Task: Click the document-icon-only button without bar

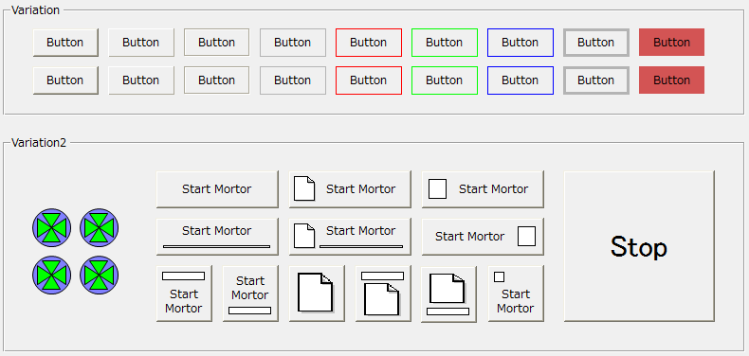Action: click(x=317, y=294)
